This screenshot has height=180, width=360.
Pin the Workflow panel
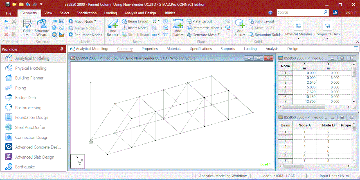tap(62, 49)
